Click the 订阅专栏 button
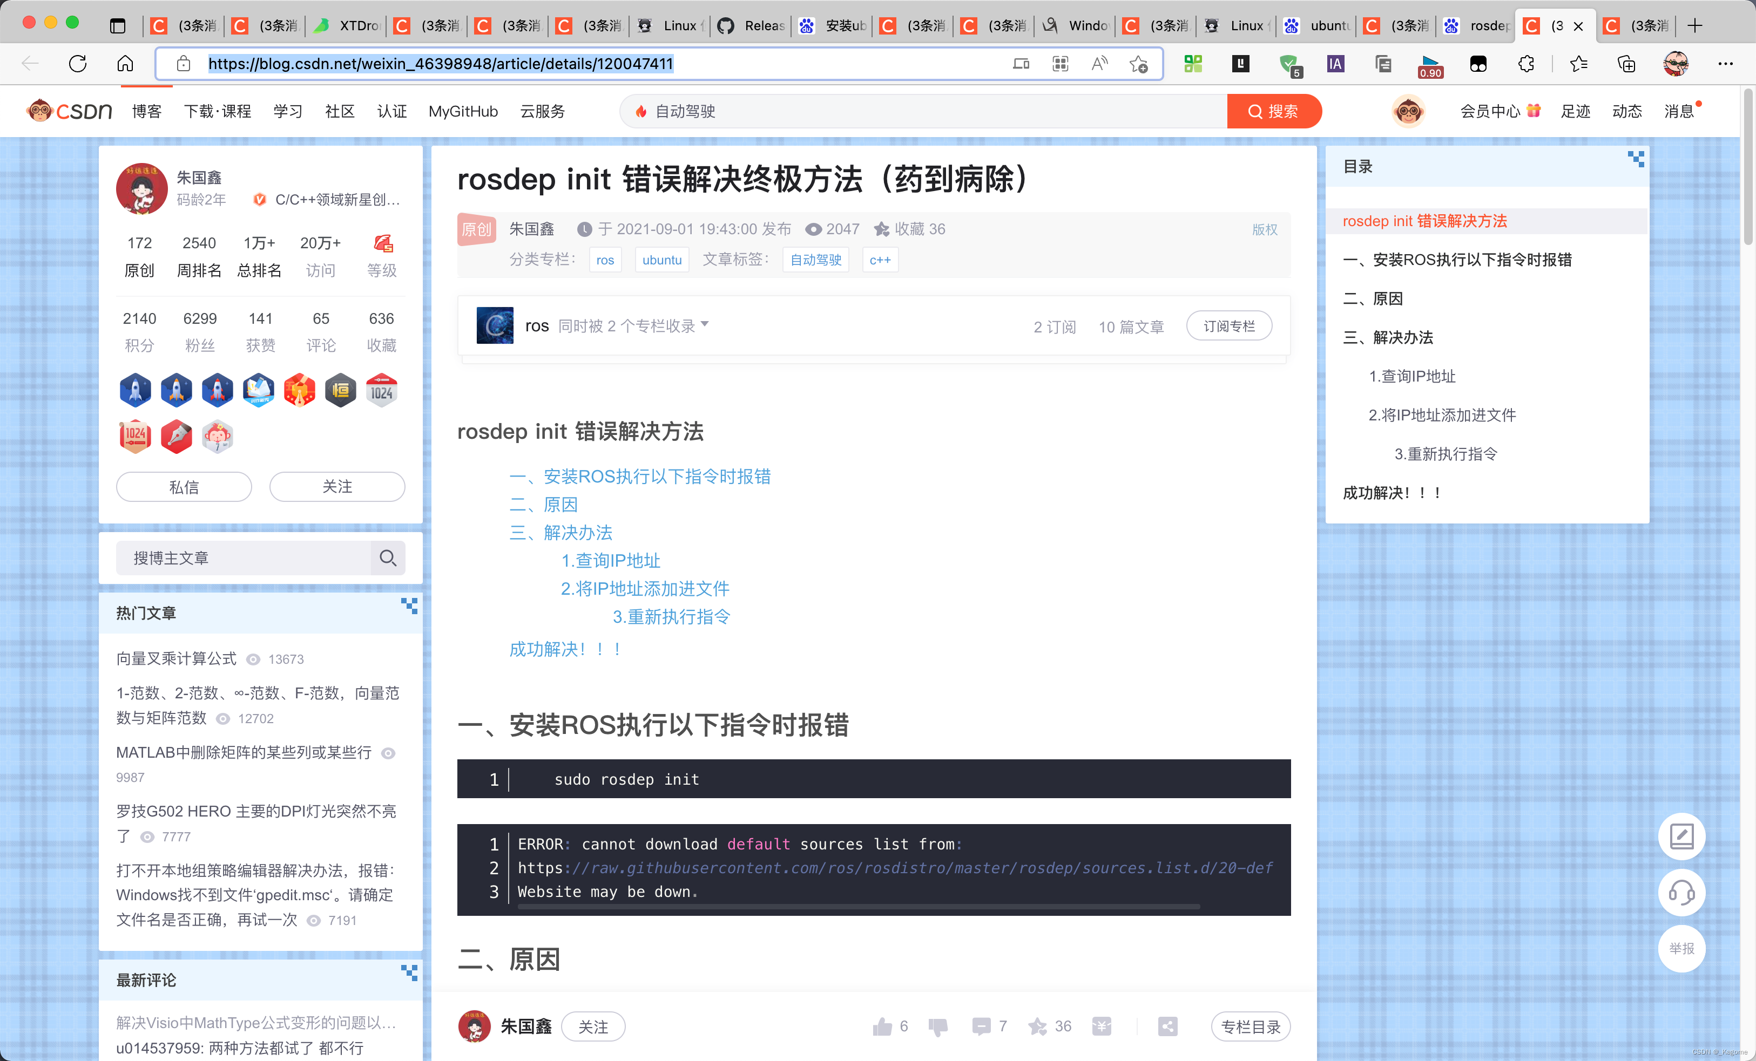 point(1228,325)
